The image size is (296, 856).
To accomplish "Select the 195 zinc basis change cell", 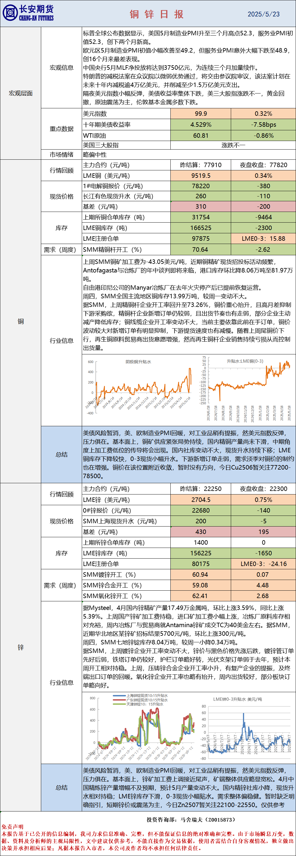I will [x=263, y=532].
